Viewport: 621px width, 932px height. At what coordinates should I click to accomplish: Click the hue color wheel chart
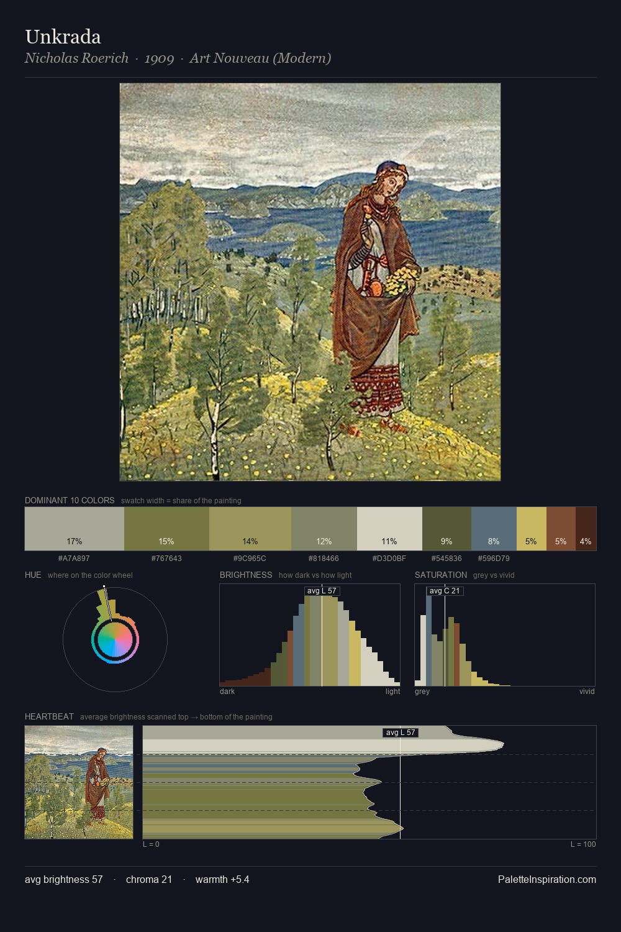tap(115, 639)
